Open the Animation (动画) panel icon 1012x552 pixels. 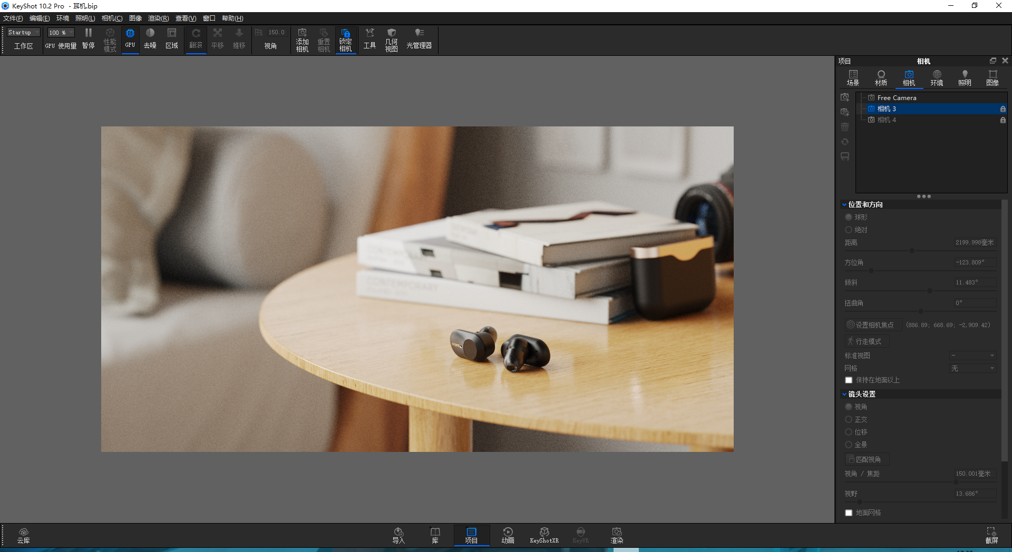click(x=508, y=536)
